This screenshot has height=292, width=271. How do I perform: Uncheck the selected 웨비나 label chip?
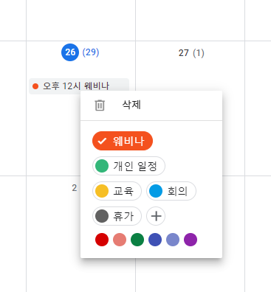click(123, 141)
